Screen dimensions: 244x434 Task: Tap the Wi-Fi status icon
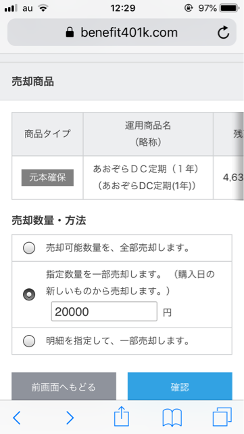tap(43, 8)
